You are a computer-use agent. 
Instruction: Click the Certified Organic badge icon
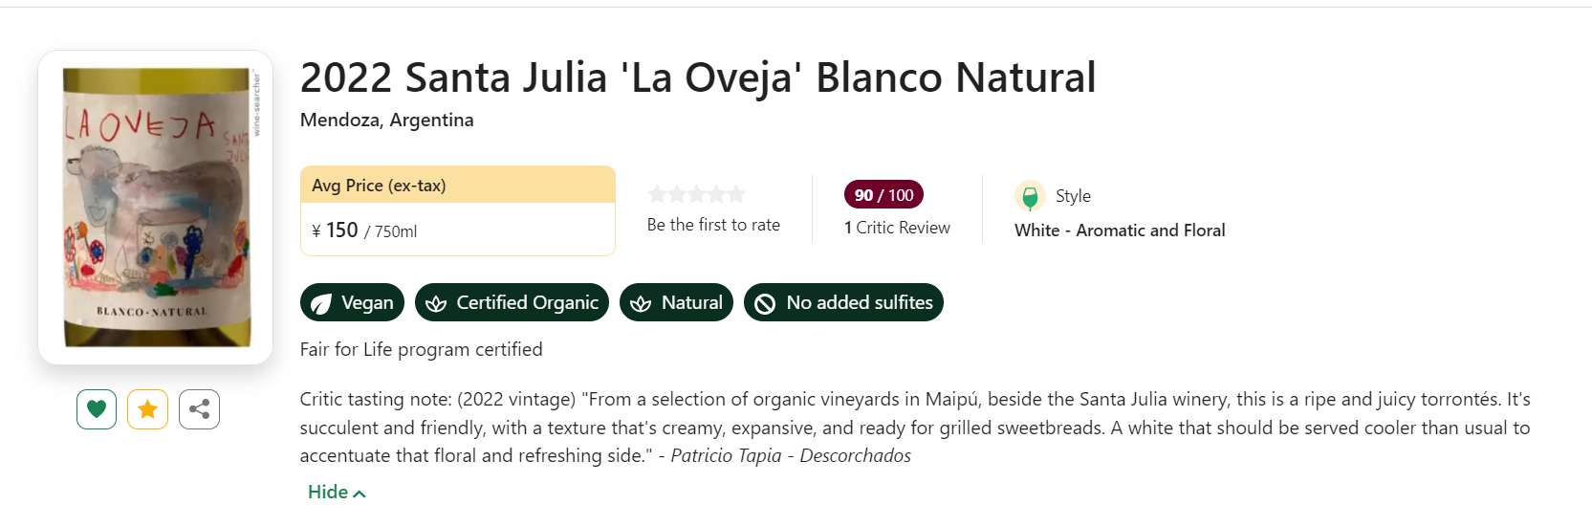point(436,303)
